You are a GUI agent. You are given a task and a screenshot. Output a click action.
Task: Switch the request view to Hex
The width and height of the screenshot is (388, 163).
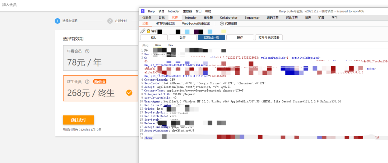[x=171, y=45]
